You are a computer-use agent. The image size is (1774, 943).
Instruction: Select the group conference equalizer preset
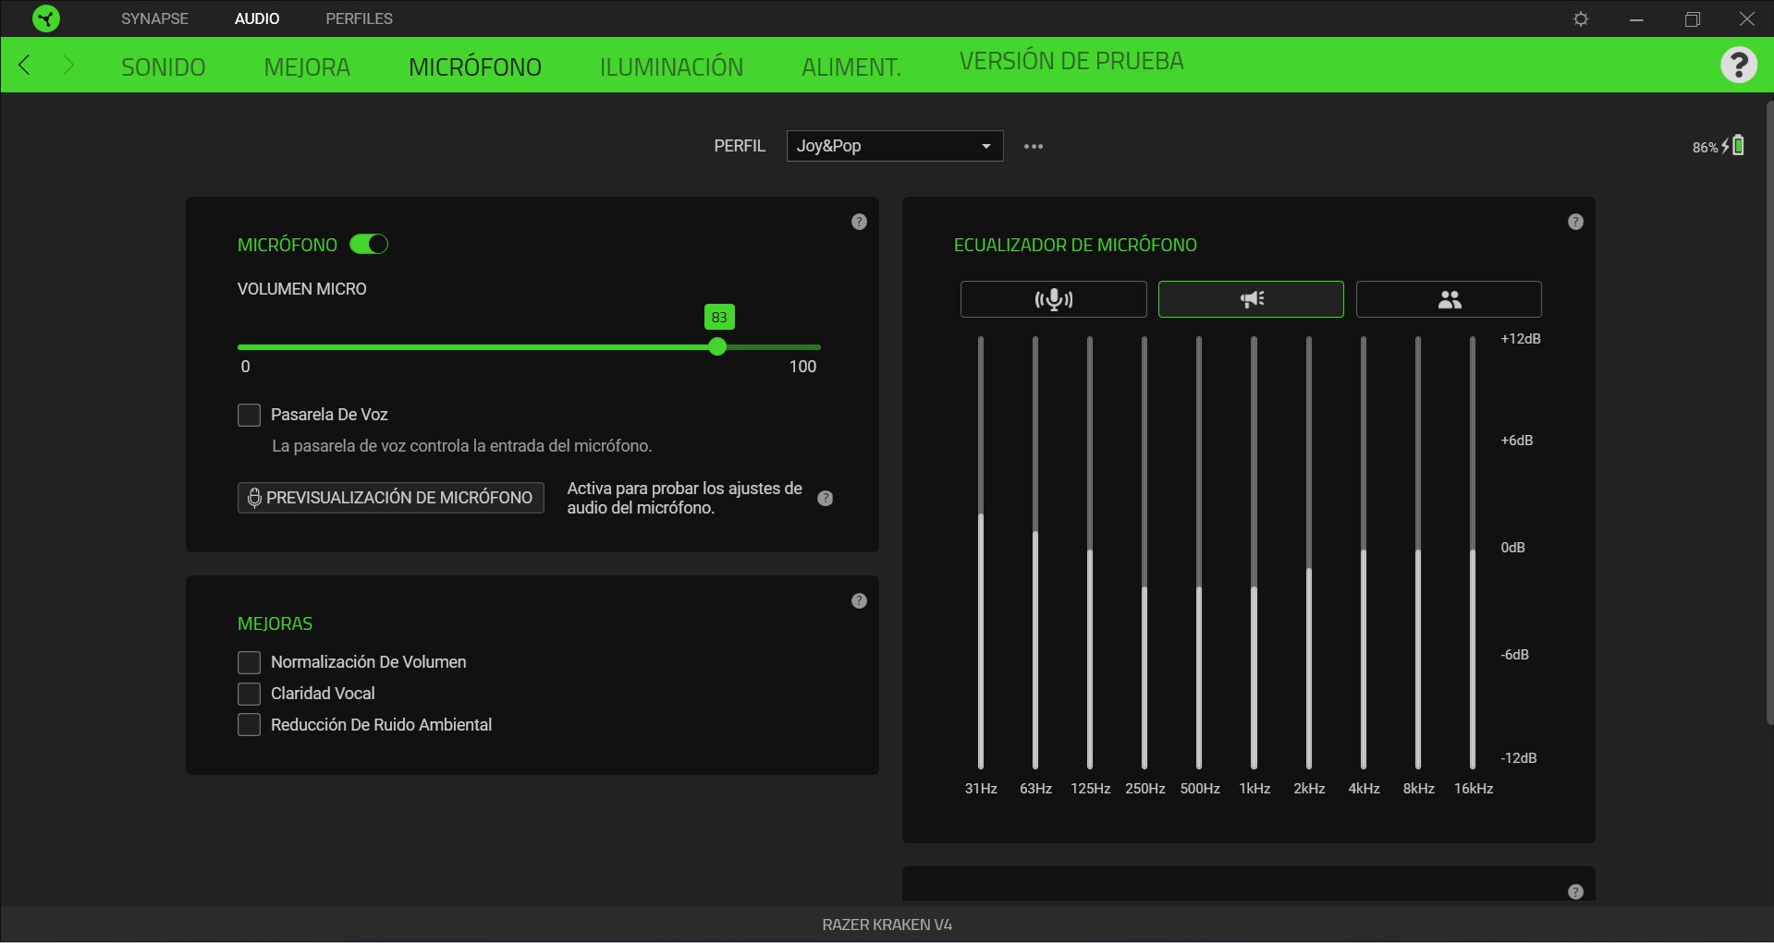pos(1448,299)
